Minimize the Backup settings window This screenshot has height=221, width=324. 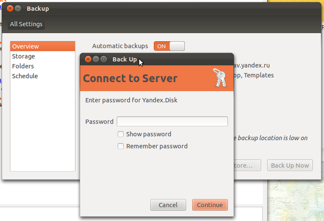coord(18,9)
